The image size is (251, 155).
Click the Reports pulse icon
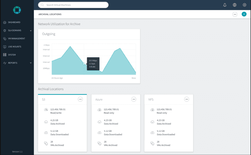click(x=5, y=63)
